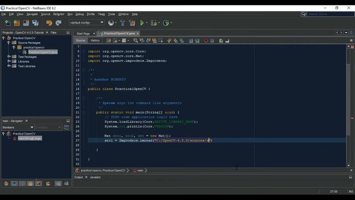355x200 pixels.
Task: Click the Search field in top right
Action: coord(331,14)
